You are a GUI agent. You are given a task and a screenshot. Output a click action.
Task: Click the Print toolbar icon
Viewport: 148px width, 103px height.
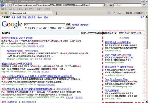tap(119, 13)
